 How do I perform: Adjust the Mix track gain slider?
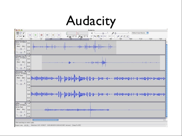click(21, 112)
